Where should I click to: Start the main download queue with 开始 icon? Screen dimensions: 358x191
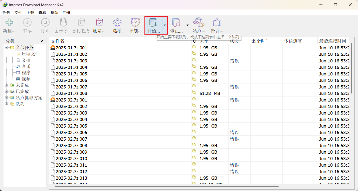[153, 22]
